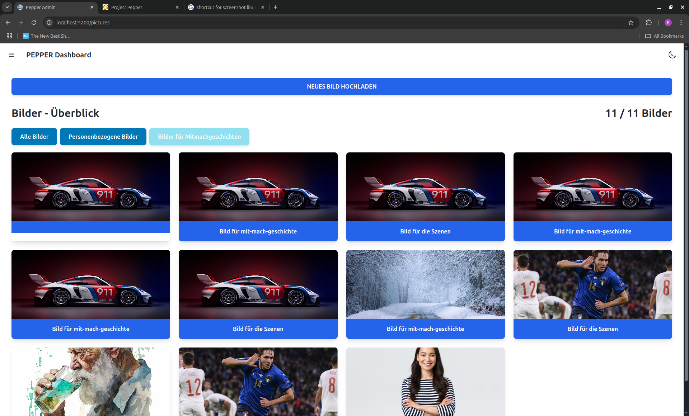Filter by Bilder für Mitmachgeschichten
689x416 pixels.
coord(199,137)
